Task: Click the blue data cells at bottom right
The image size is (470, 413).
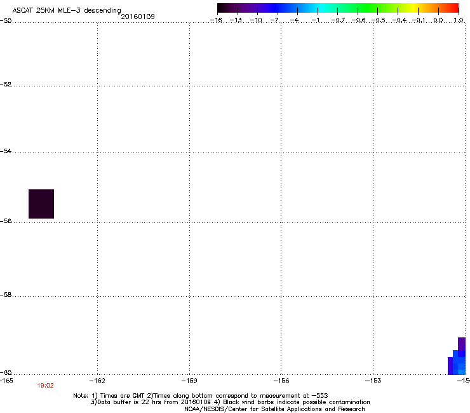Action: pos(457,356)
